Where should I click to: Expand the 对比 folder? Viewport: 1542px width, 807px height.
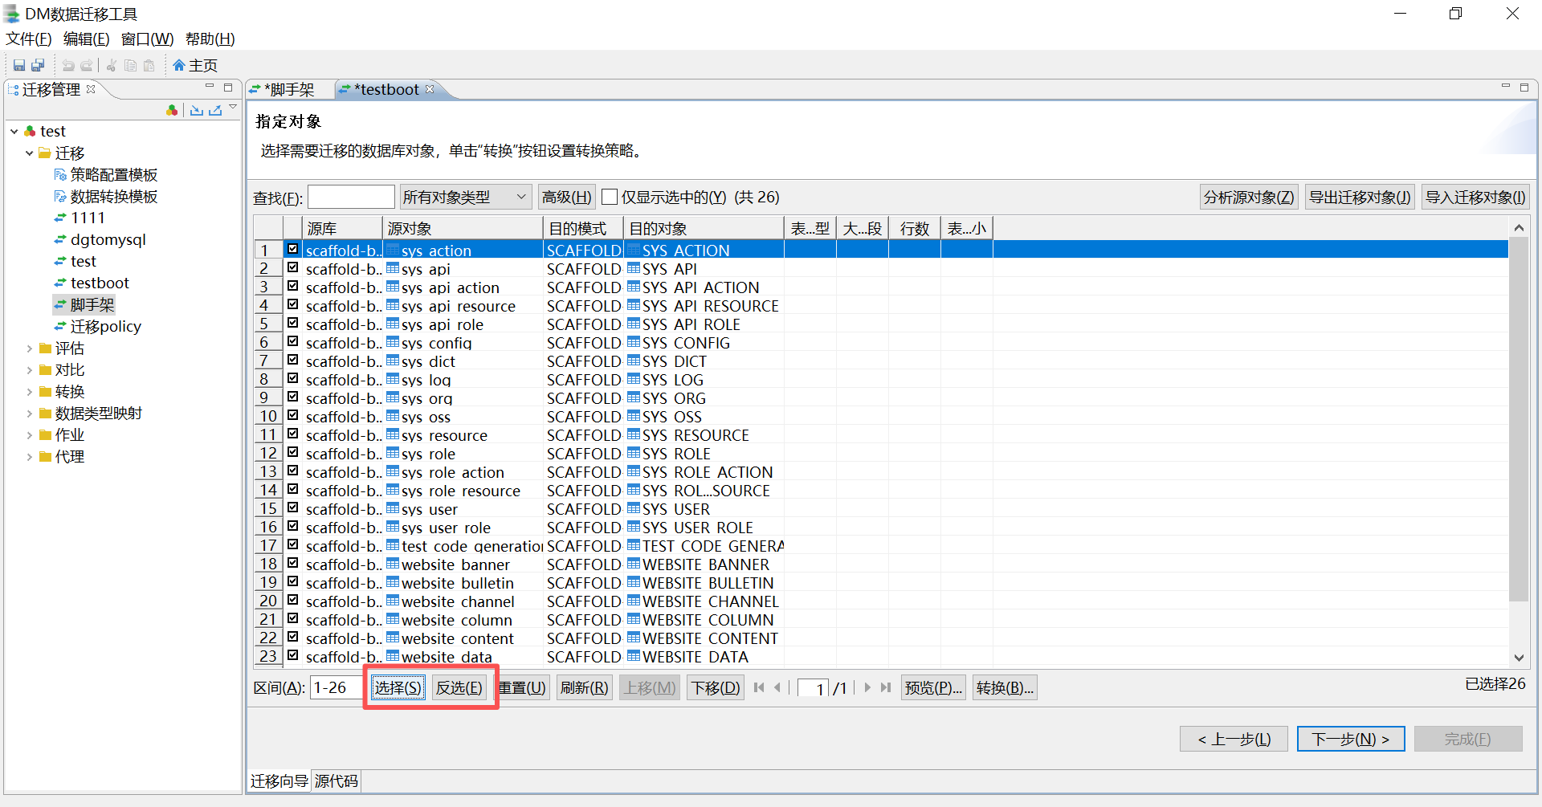click(x=30, y=369)
